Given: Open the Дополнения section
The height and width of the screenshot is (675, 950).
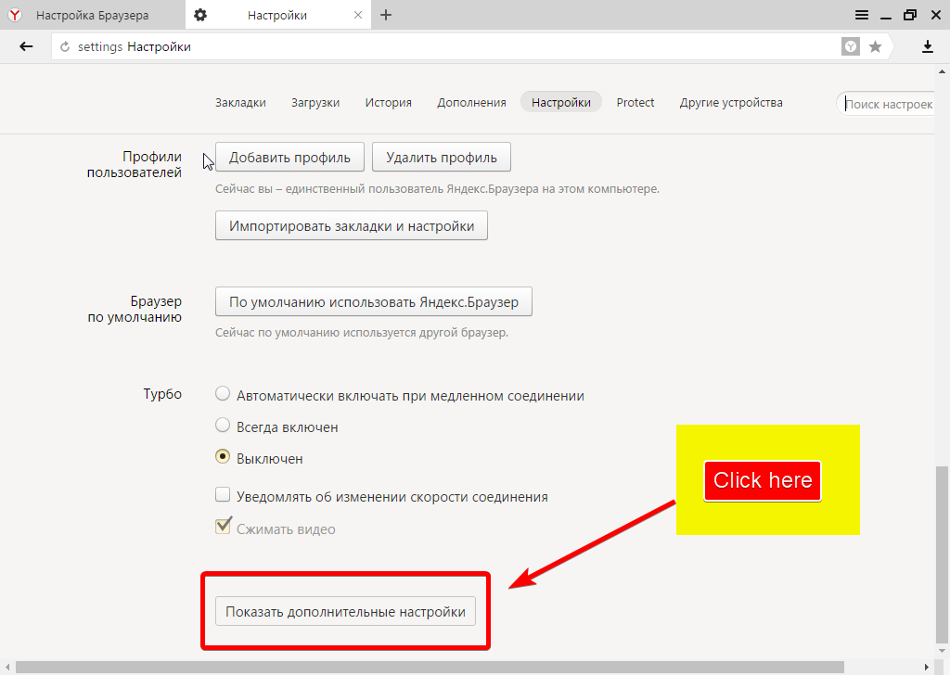Looking at the screenshot, I should pos(471,102).
